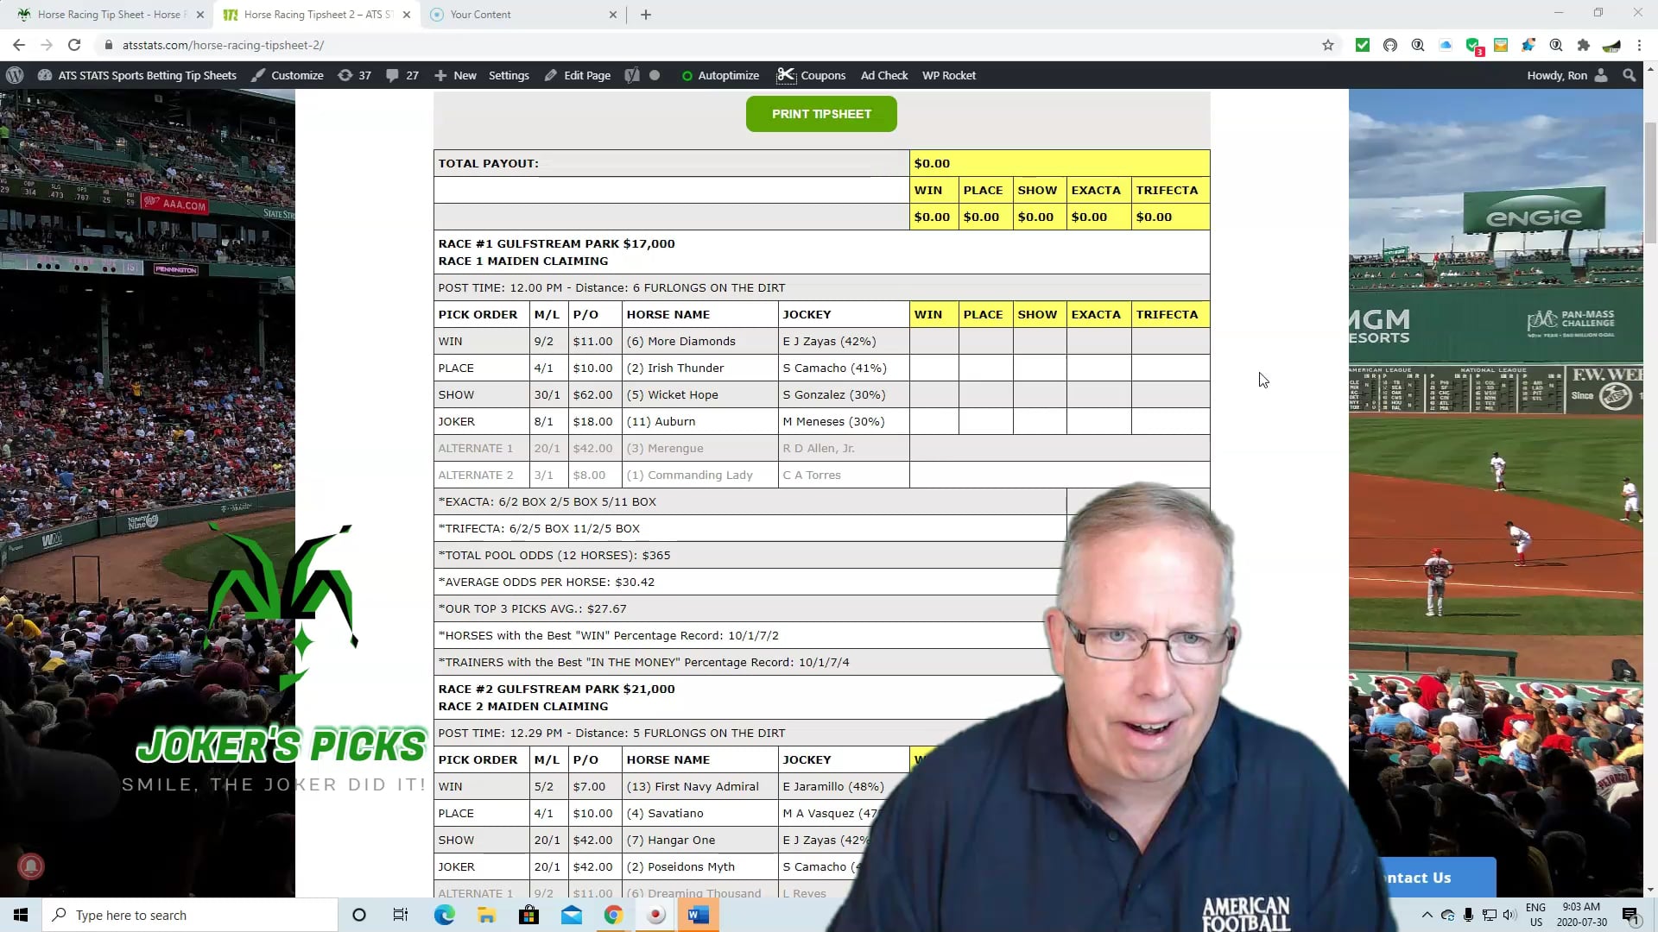
Task: Close the Horse Racing Tipsheet 2 tab
Action: coord(407,15)
